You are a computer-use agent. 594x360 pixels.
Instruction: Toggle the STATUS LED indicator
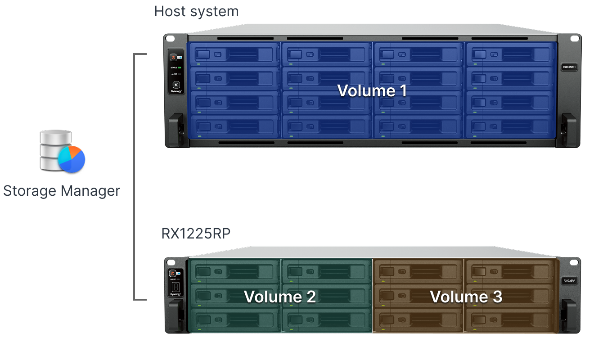(x=179, y=67)
